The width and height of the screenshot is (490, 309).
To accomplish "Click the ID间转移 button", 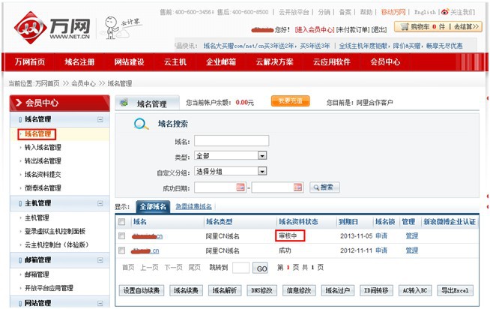I will pyautogui.click(x=376, y=290).
